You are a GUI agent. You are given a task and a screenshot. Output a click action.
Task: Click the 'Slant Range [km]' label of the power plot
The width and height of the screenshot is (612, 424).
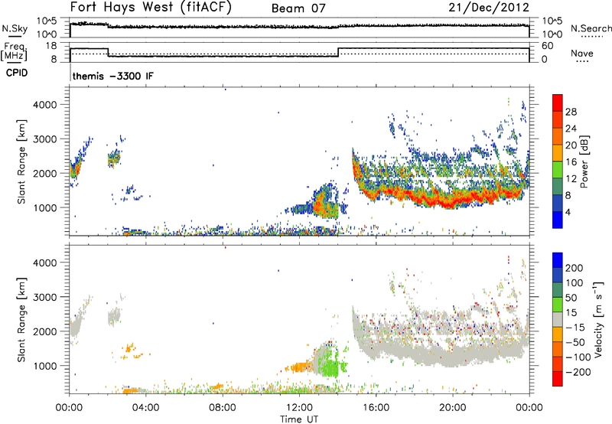pyautogui.click(x=21, y=161)
